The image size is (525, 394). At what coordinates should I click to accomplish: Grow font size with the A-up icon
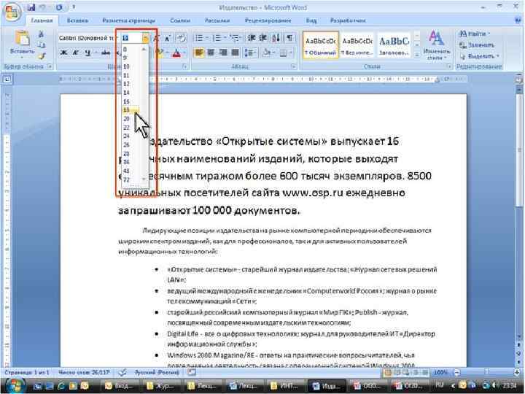click(156, 38)
